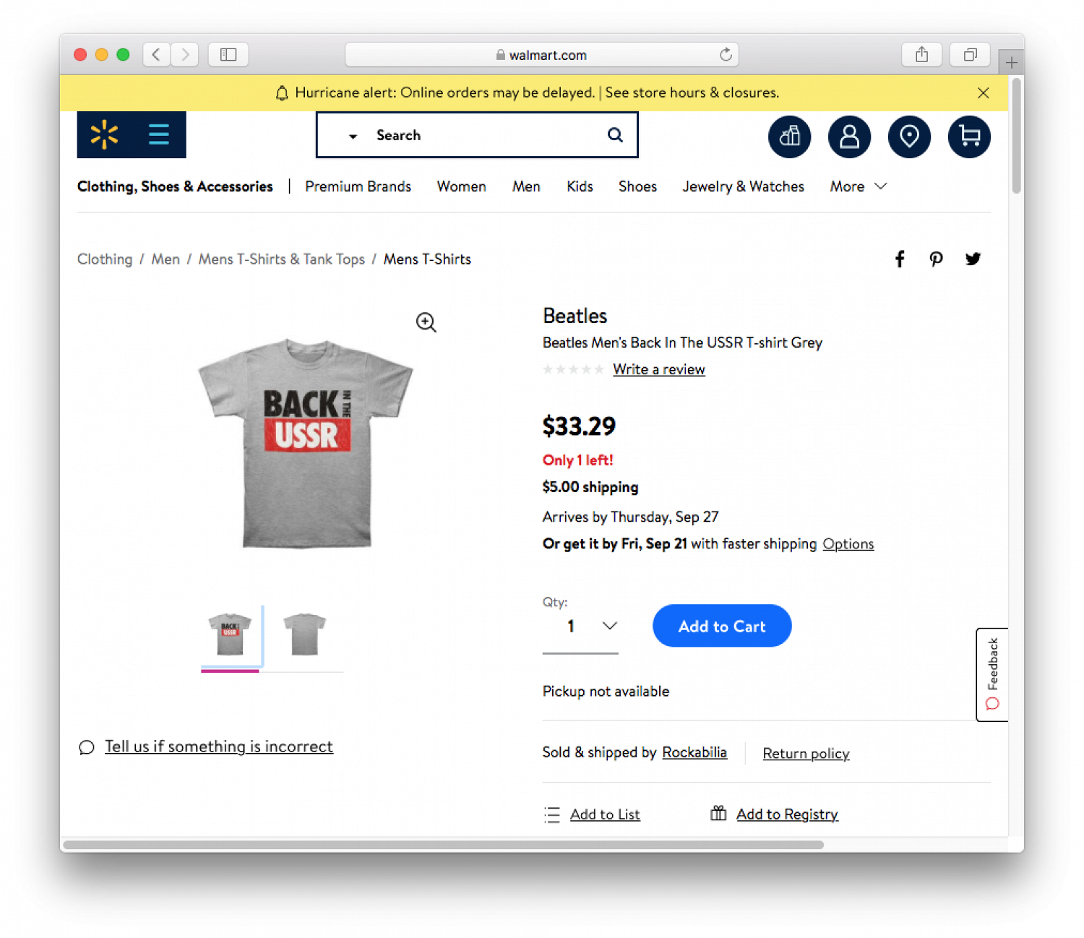Go to Mens T-Shirts & Tank Tops breadcrumb
Image resolution: width=1084 pixels, height=938 pixels.
(x=282, y=259)
